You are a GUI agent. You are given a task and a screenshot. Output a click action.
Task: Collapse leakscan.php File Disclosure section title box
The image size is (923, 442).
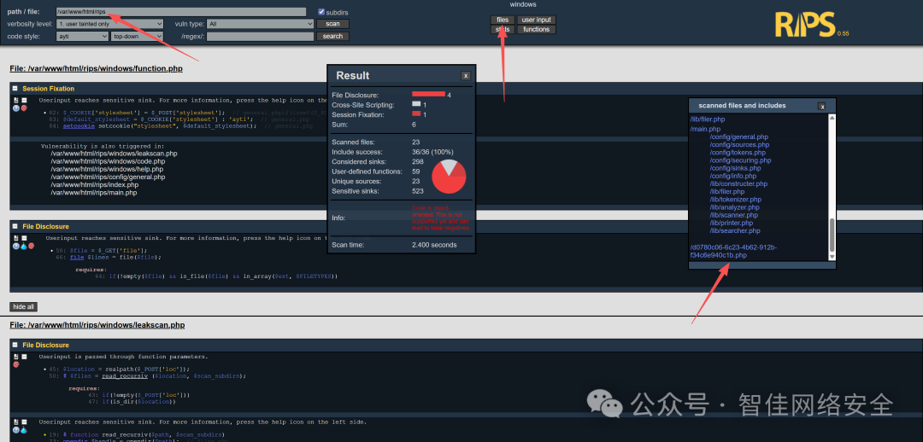(x=15, y=345)
